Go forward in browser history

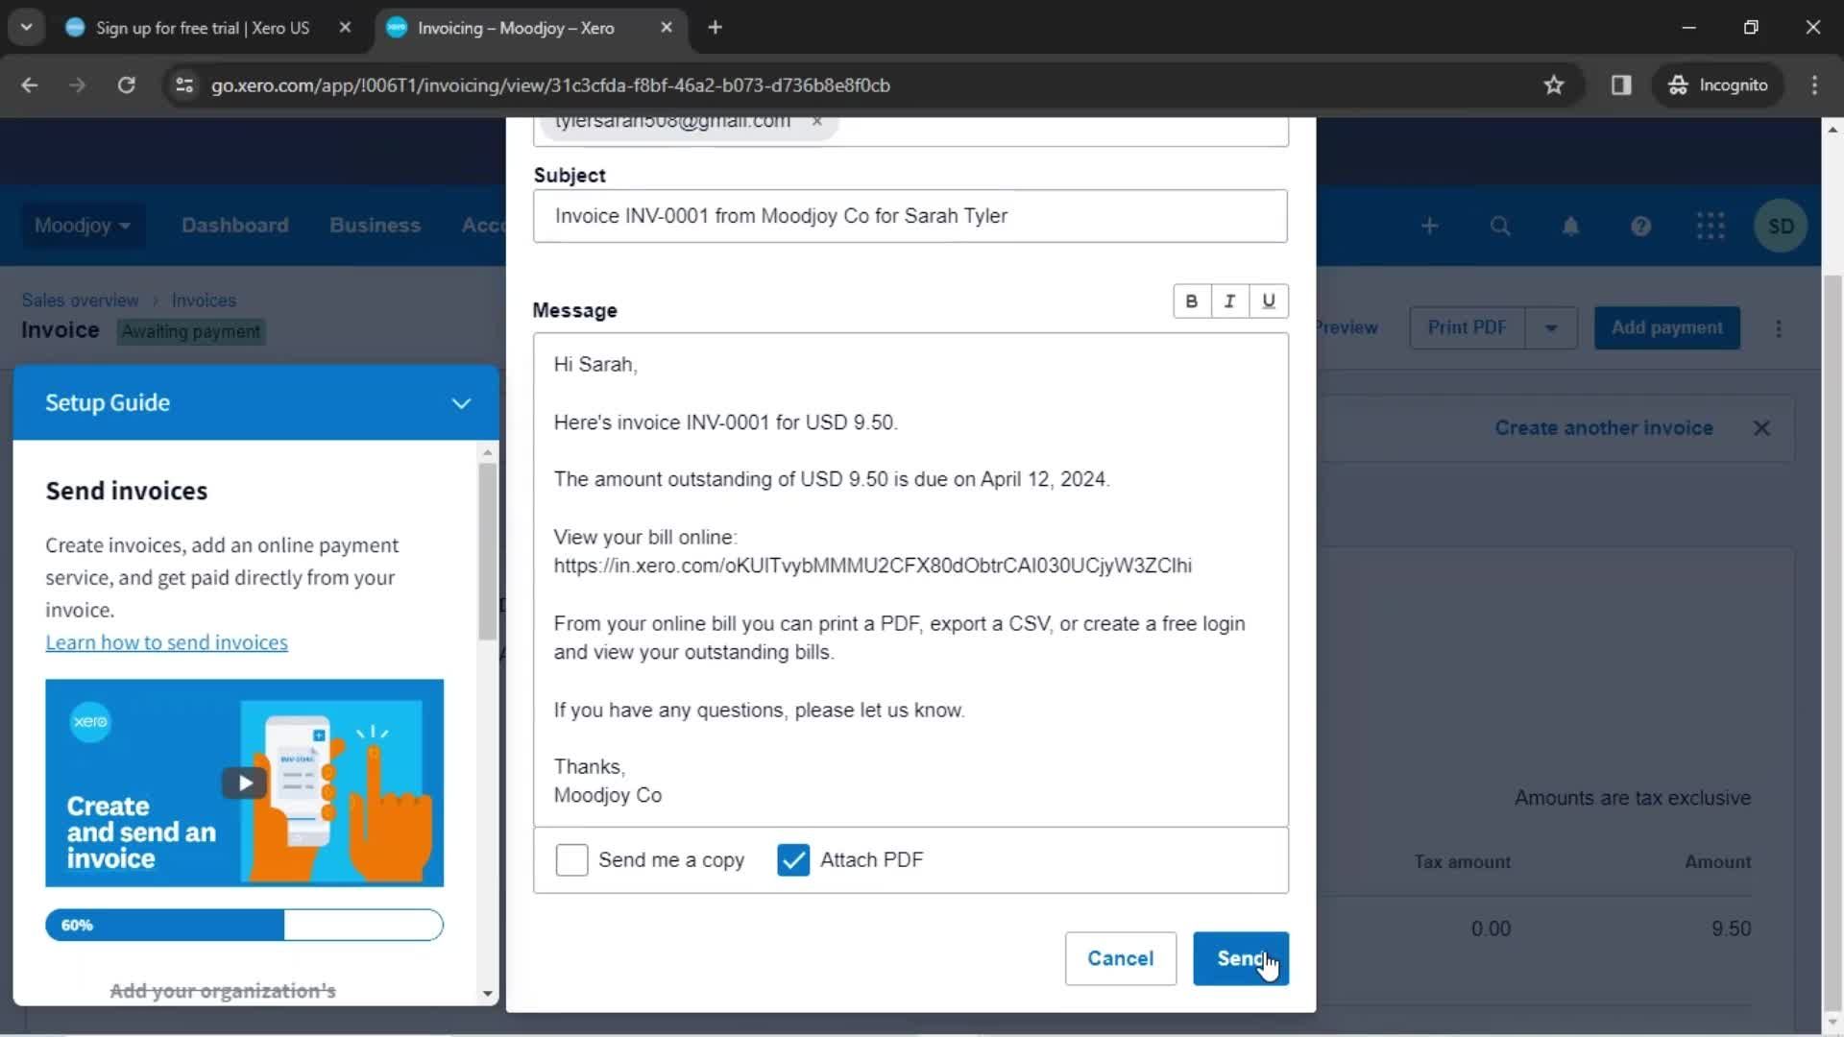click(78, 85)
